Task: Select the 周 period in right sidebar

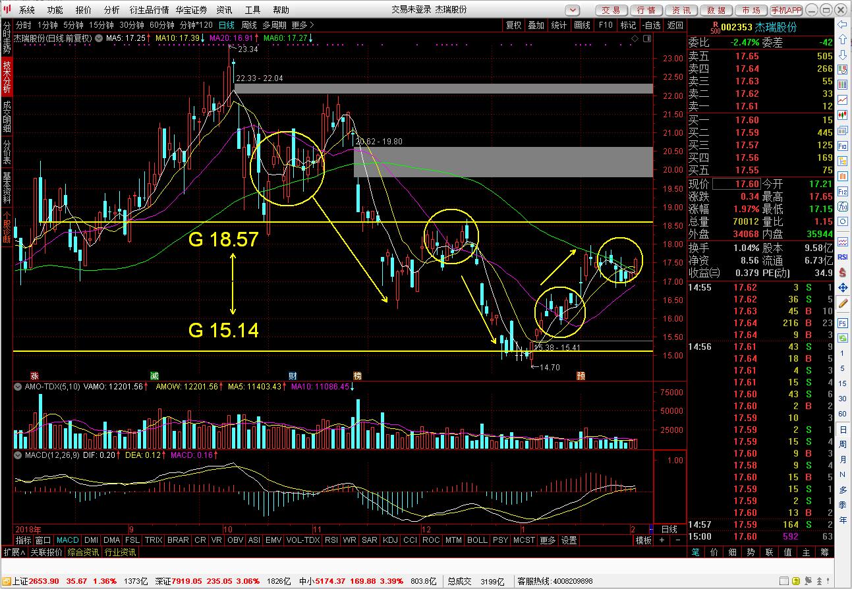Action: pos(842,443)
